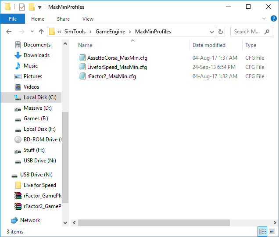This screenshot has height=237, width=279.
Task: Select file name AssettoCorsa_MaxMin.cfg
Action: (117, 58)
